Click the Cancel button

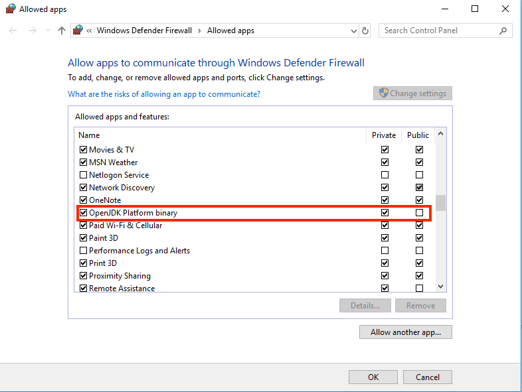(x=428, y=377)
